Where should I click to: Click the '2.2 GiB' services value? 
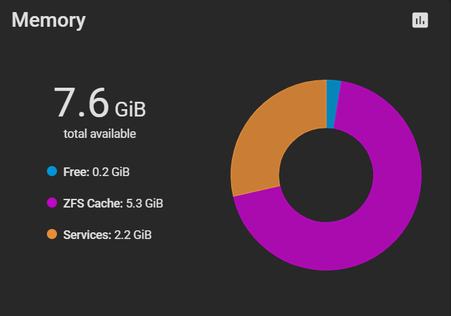click(133, 235)
